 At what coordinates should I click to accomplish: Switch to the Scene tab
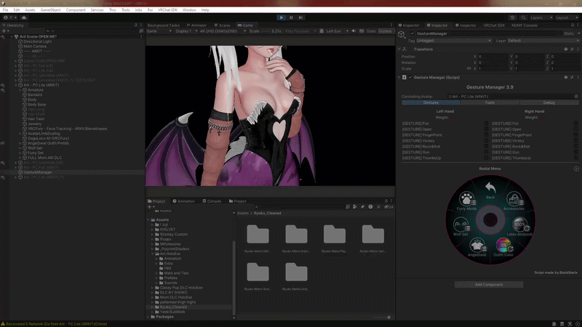[222, 25]
